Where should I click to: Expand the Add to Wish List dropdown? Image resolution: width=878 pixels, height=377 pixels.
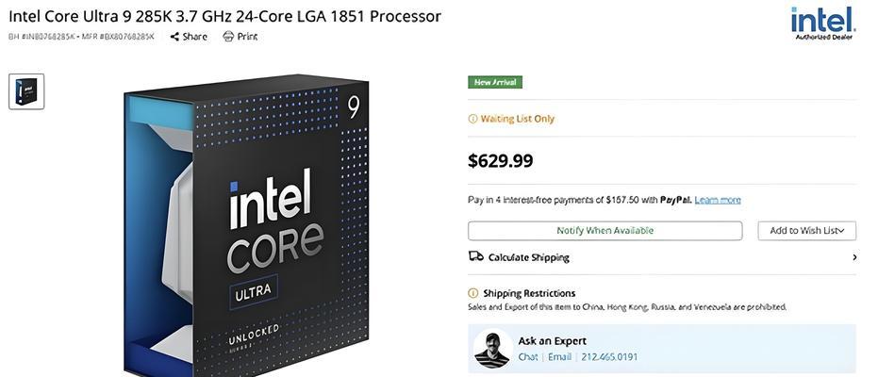[x=807, y=231]
